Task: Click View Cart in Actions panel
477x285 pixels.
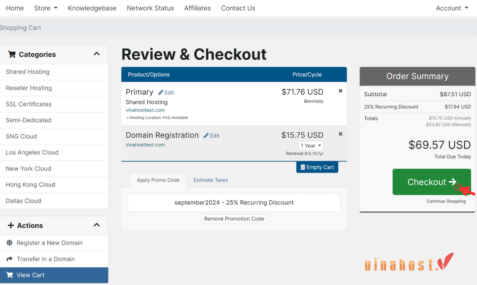Action: [x=54, y=275]
